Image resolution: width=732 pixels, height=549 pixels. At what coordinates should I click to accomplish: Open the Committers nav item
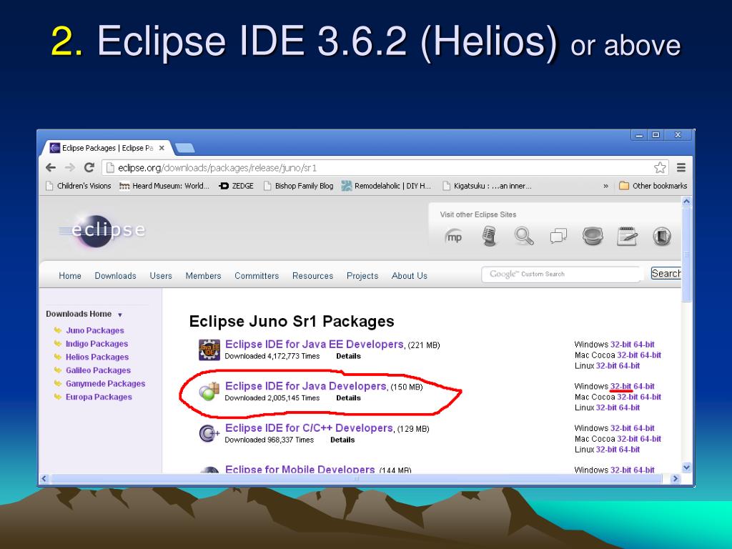(257, 276)
